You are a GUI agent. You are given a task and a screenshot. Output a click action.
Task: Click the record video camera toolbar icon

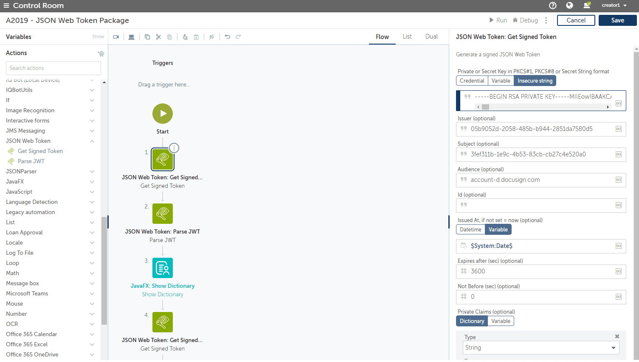(116, 37)
